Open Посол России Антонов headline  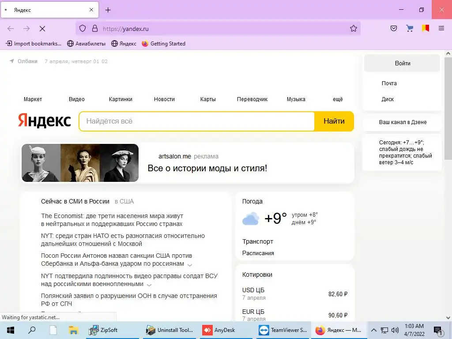tap(117, 260)
